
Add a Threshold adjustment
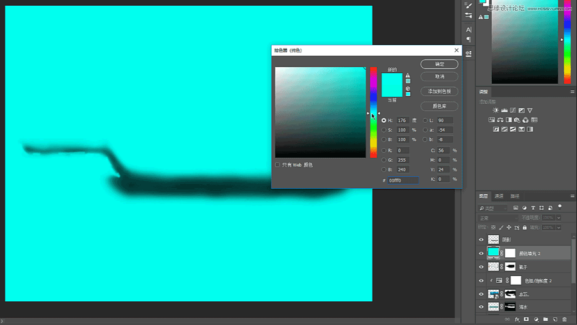pos(513,129)
